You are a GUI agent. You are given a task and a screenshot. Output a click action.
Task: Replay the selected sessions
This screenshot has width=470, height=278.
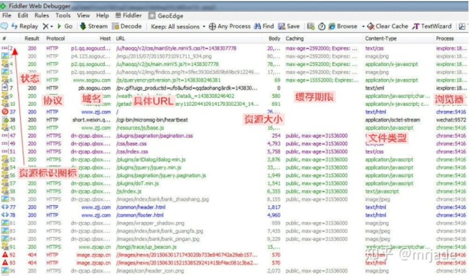[25, 27]
